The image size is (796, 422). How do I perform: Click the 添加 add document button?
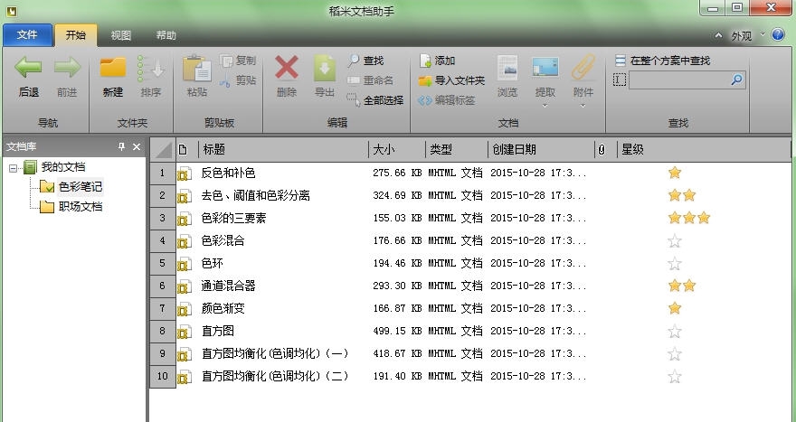437,61
